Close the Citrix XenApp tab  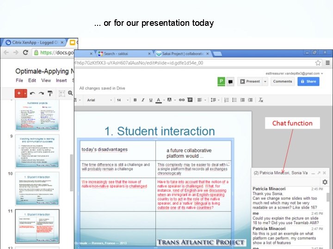(62, 42)
